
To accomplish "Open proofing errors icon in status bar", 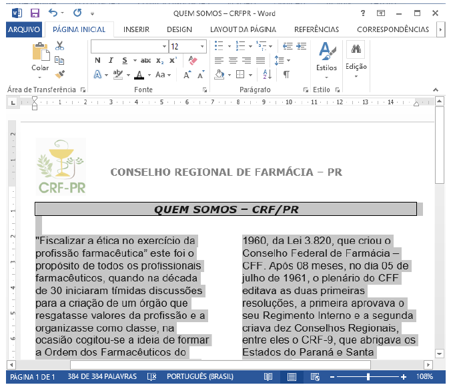I will coord(151,376).
